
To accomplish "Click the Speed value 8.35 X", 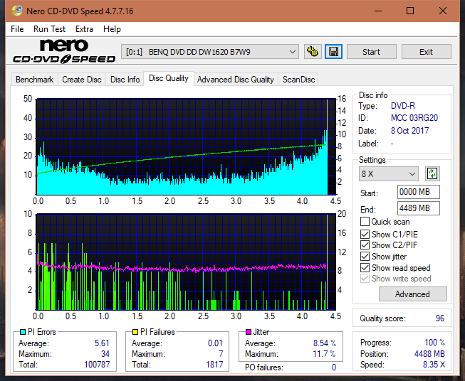I will pos(434,365).
